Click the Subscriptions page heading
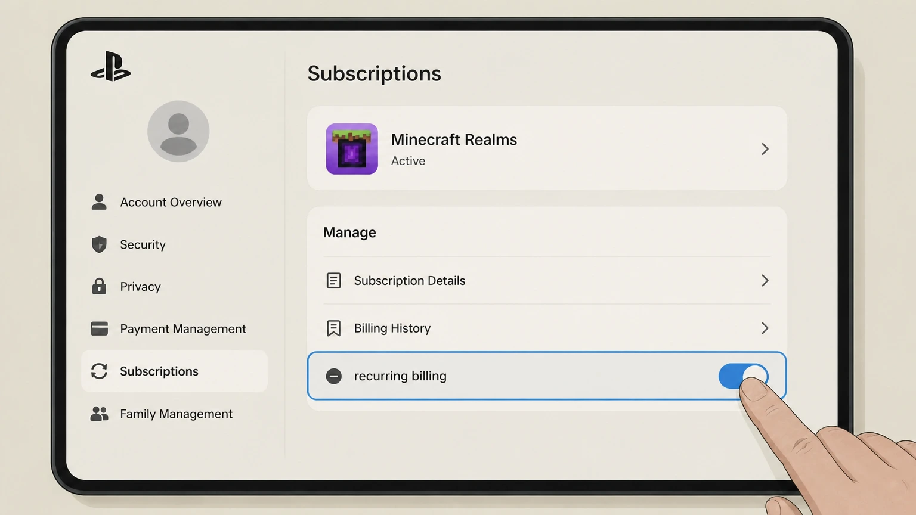916x515 pixels. [375, 73]
